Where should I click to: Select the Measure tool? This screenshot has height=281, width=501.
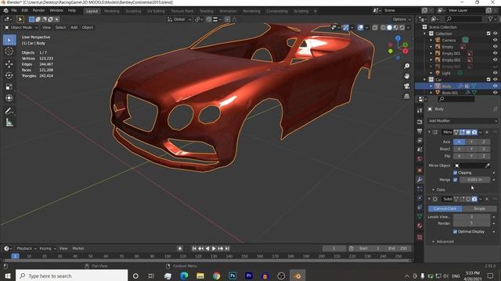coord(9,123)
